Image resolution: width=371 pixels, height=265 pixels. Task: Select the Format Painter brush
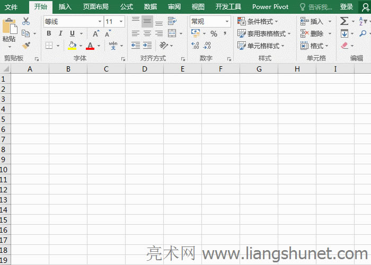coord(25,46)
